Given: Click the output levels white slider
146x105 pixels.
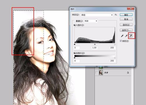Looking at the screenshot, I should [115, 58].
